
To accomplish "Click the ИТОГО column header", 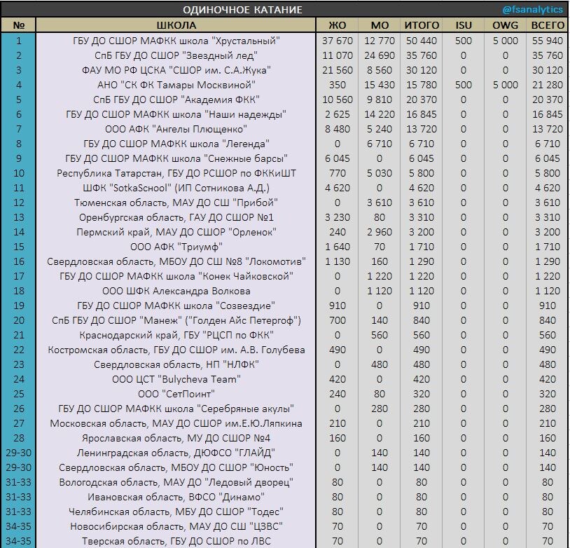I will 422,25.
